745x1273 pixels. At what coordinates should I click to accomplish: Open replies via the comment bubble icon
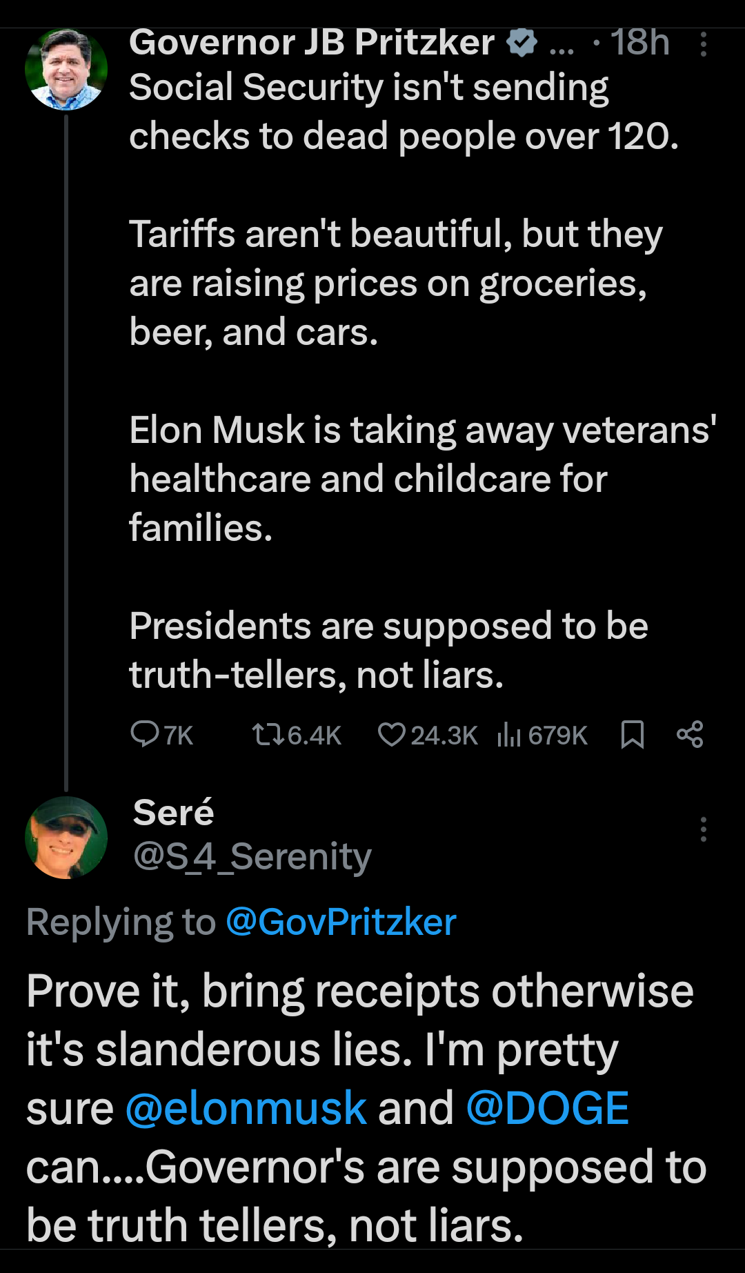145,734
